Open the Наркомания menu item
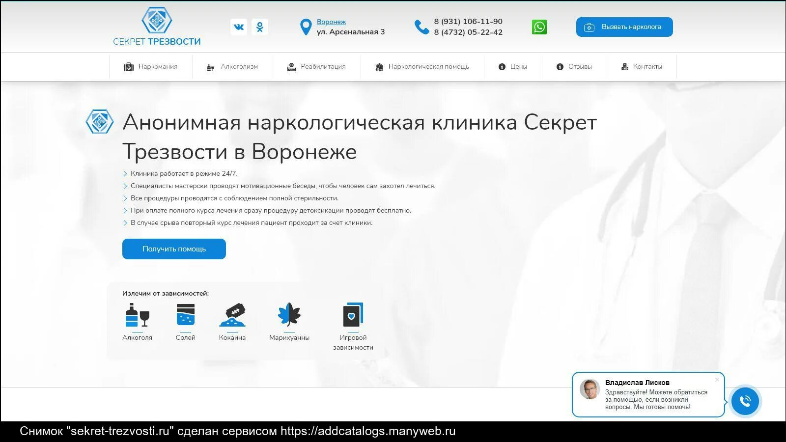The image size is (786, 442). 150,67
